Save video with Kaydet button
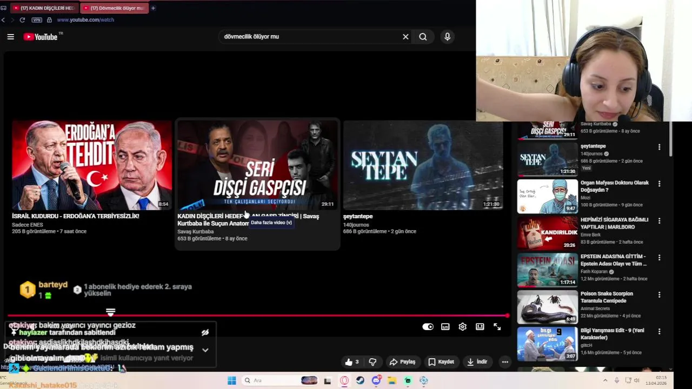The height and width of the screenshot is (389, 692). tap(441, 362)
